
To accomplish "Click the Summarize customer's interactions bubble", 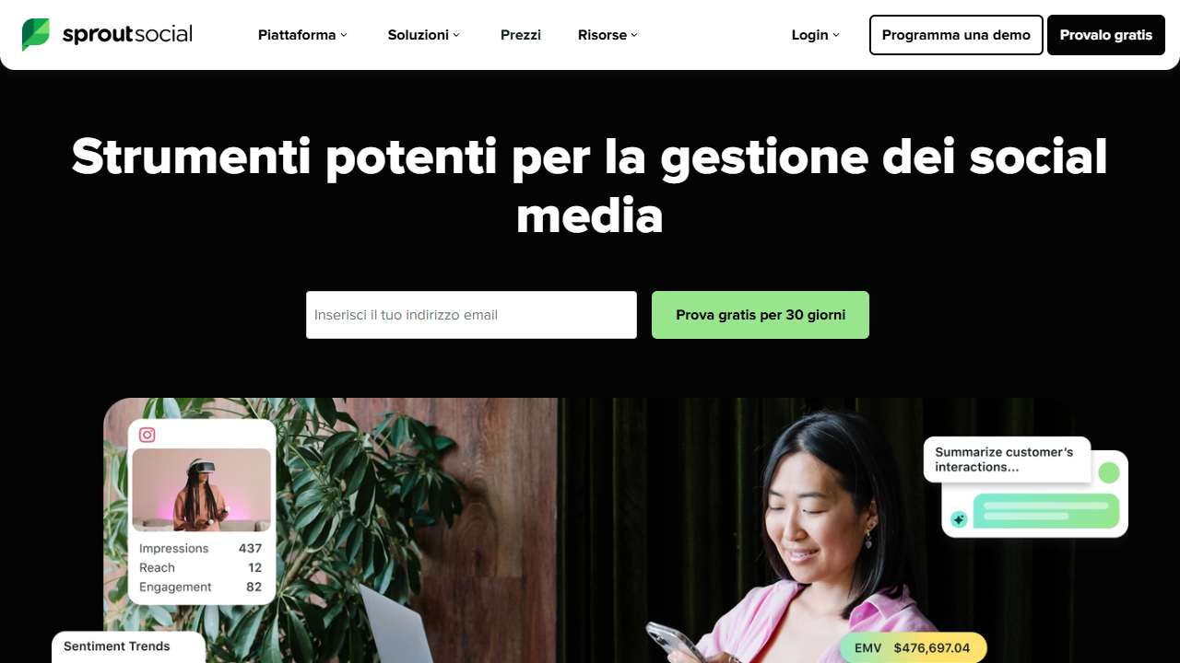I will pyautogui.click(x=1007, y=459).
